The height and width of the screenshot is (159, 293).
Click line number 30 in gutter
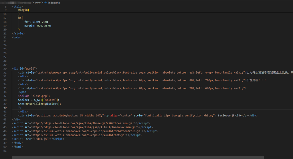point(5,69)
